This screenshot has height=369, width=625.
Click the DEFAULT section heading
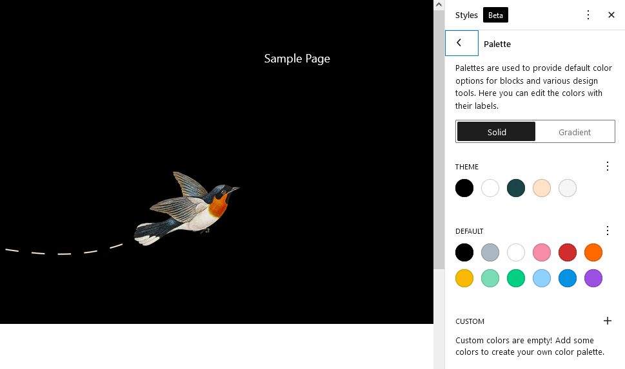point(469,231)
